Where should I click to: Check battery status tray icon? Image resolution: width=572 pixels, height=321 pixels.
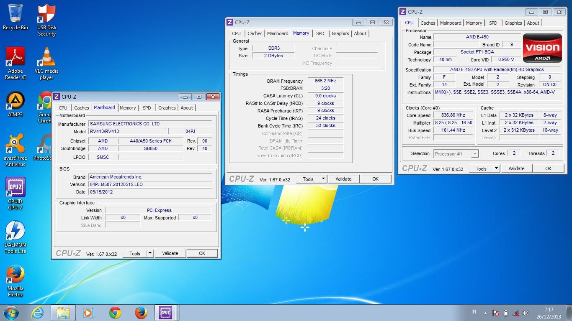506,313
